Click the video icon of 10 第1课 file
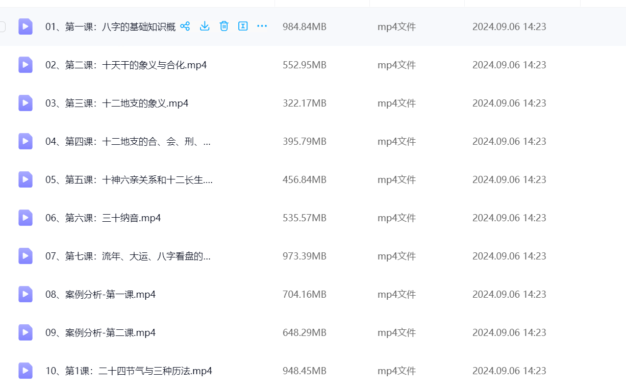Viewport: 626px width, 390px height. click(26, 371)
